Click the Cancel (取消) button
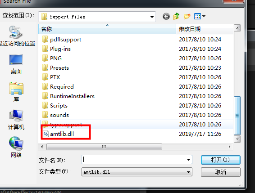The image size is (255, 193). pos(220,172)
